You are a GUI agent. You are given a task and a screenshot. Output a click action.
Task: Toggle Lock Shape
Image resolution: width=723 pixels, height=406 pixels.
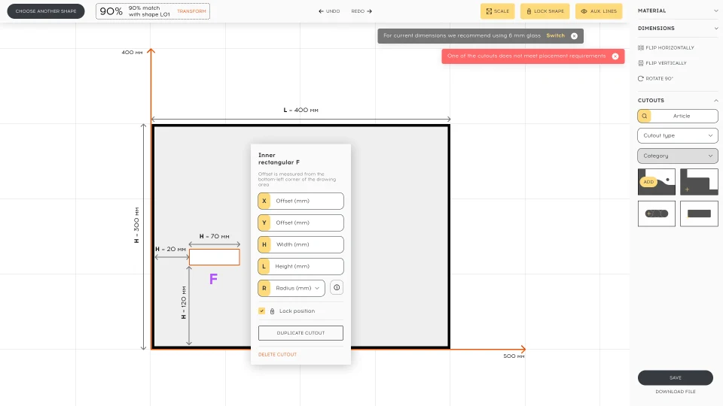545,11
